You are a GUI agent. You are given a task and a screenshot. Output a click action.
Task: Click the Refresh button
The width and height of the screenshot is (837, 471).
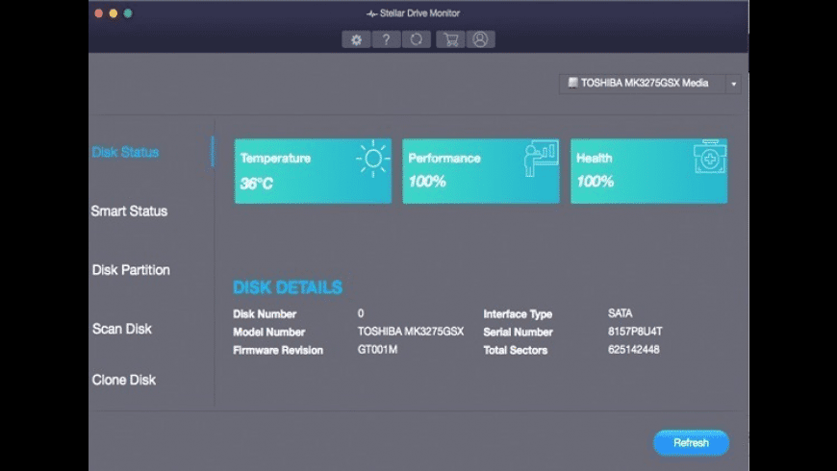coord(692,443)
